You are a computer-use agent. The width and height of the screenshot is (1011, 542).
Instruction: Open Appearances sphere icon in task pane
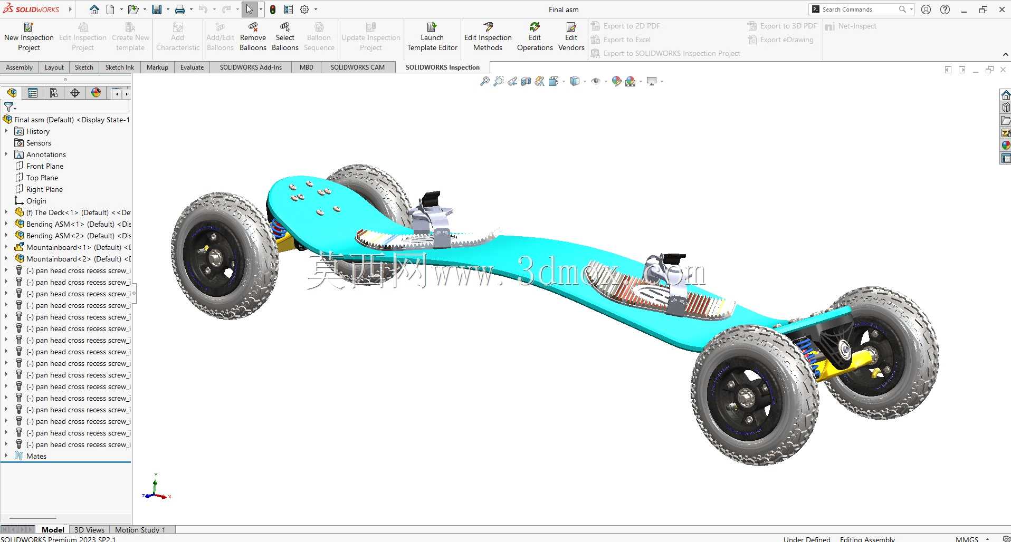(x=1006, y=146)
